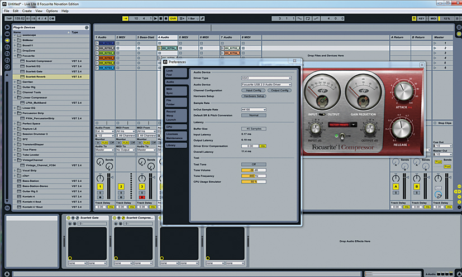The image size is (462, 277).
Task: Open In/Out Sample Rate dropdown
Action: coord(254,109)
